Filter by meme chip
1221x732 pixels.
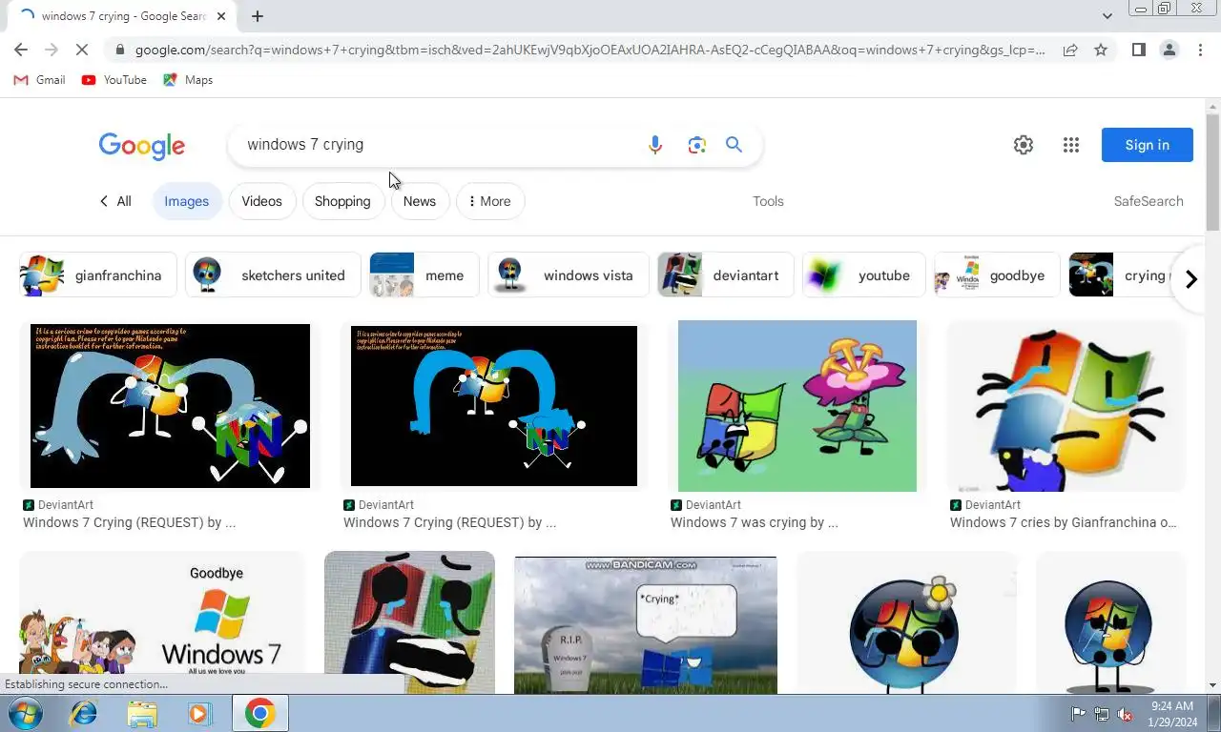[424, 275]
